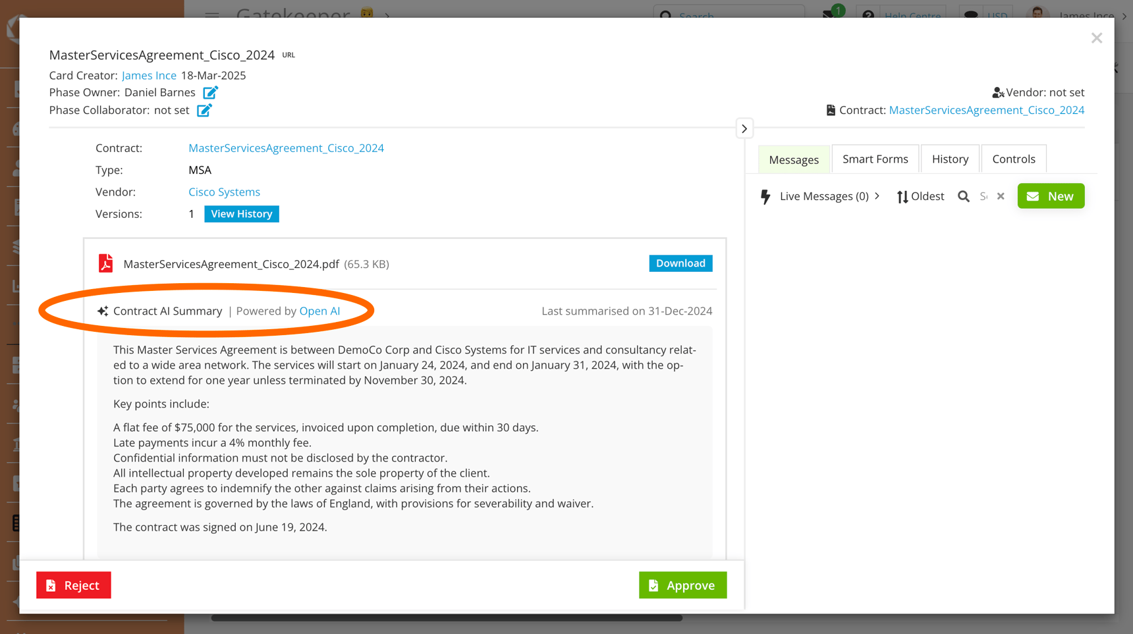Screen dimensions: 1133x634
Task: Toggle Oldest sort order icon
Action: point(902,196)
